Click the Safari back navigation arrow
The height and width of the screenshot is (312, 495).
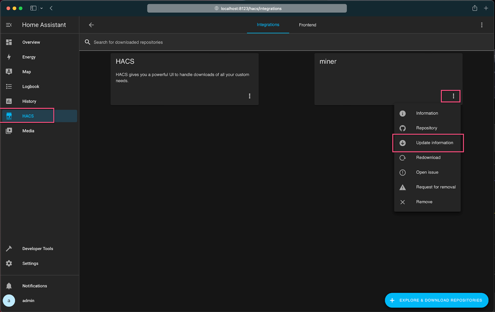51,8
